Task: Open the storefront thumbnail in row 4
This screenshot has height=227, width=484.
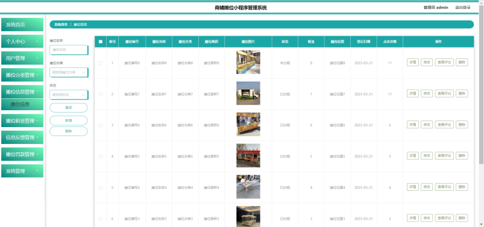Action: click(248, 155)
